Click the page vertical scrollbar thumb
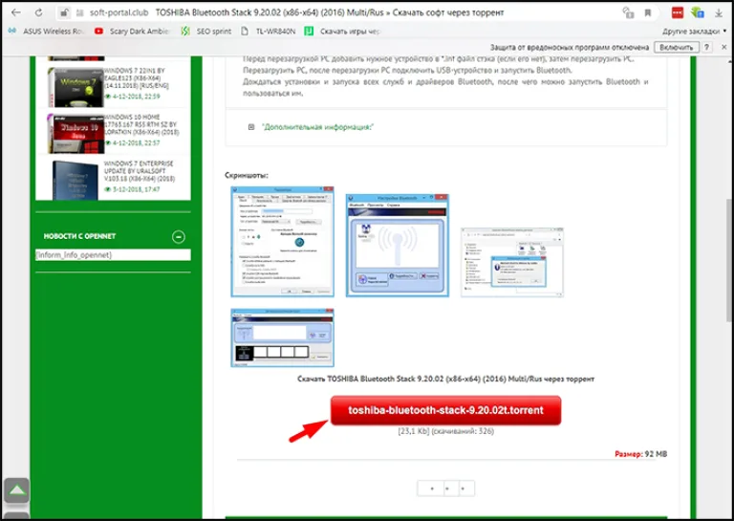Image resolution: width=734 pixels, height=521 pixels. click(729, 260)
